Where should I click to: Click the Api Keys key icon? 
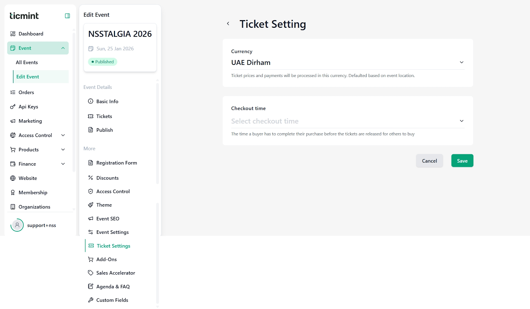coord(13,107)
